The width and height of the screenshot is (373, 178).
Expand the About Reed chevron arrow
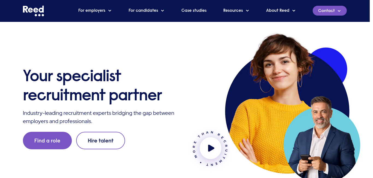coord(294,11)
